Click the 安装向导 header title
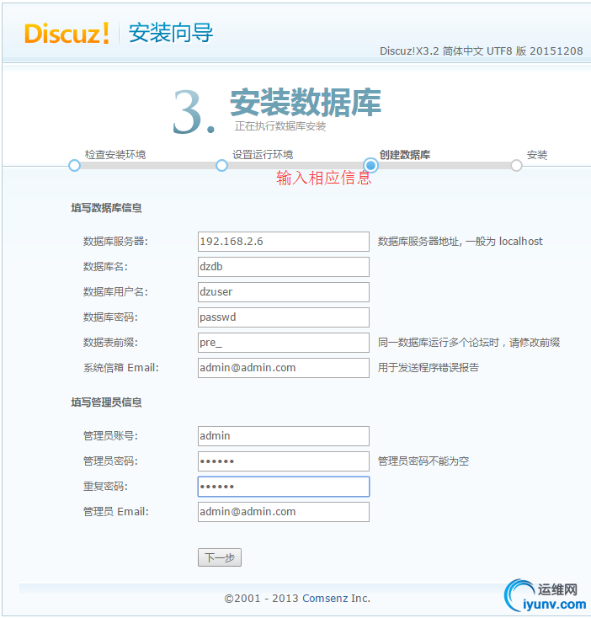This screenshot has width=591, height=618. pyautogui.click(x=171, y=33)
